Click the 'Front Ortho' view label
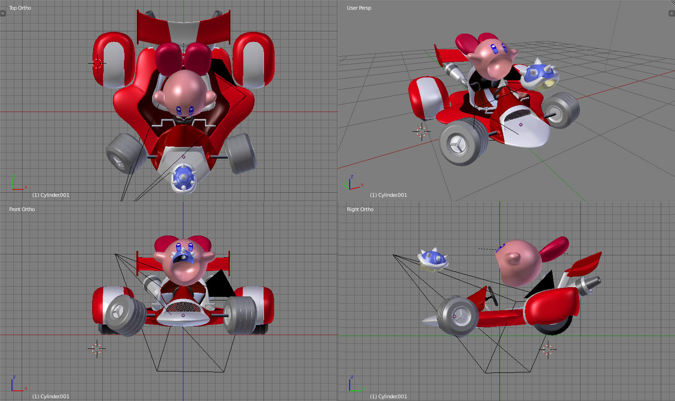Image resolution: width=675 pixels, height=401 pixels. (x=22, y=209)
